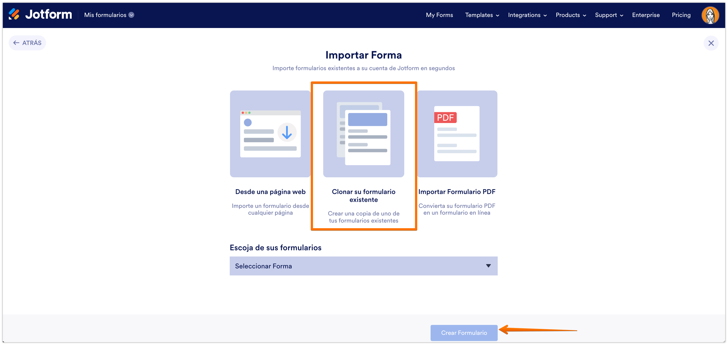
Task: Click the Desde una página web title
Action: point(270,192)
